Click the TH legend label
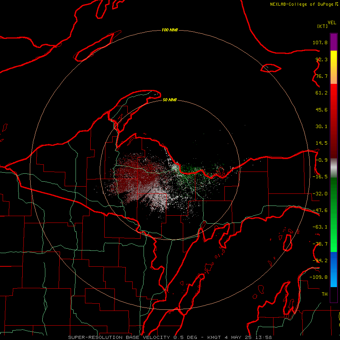The image size is (340, 340). click(x=325, y=294)
